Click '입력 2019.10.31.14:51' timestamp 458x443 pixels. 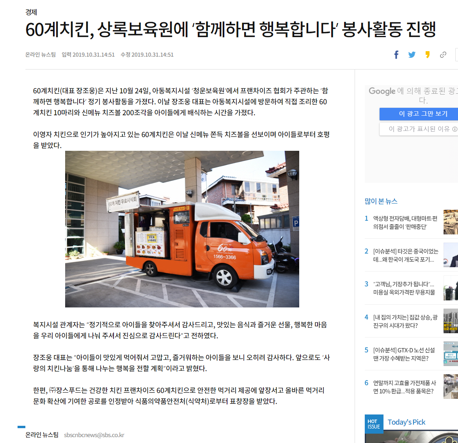coord(88,55)
